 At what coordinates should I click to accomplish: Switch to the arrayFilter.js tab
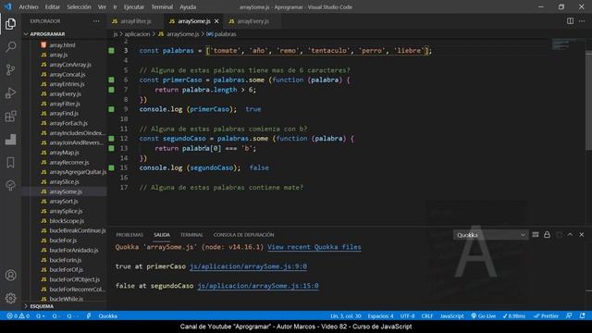136,21
